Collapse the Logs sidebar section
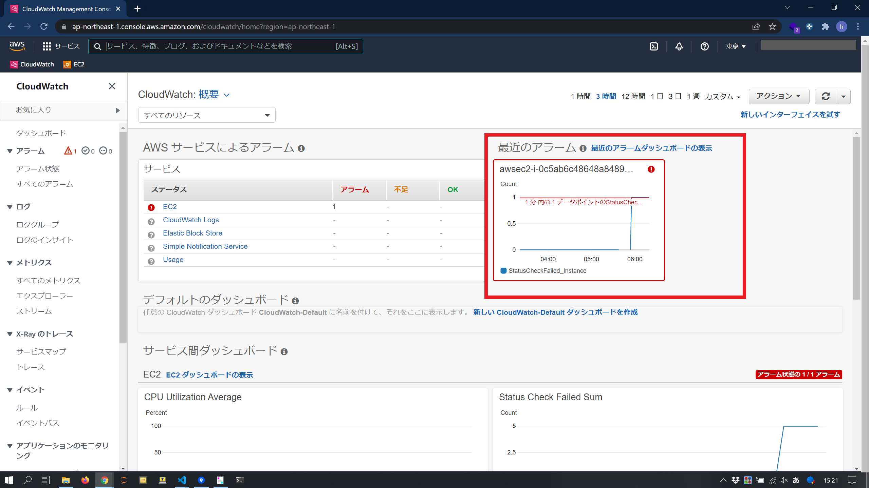 coord(10,207)
